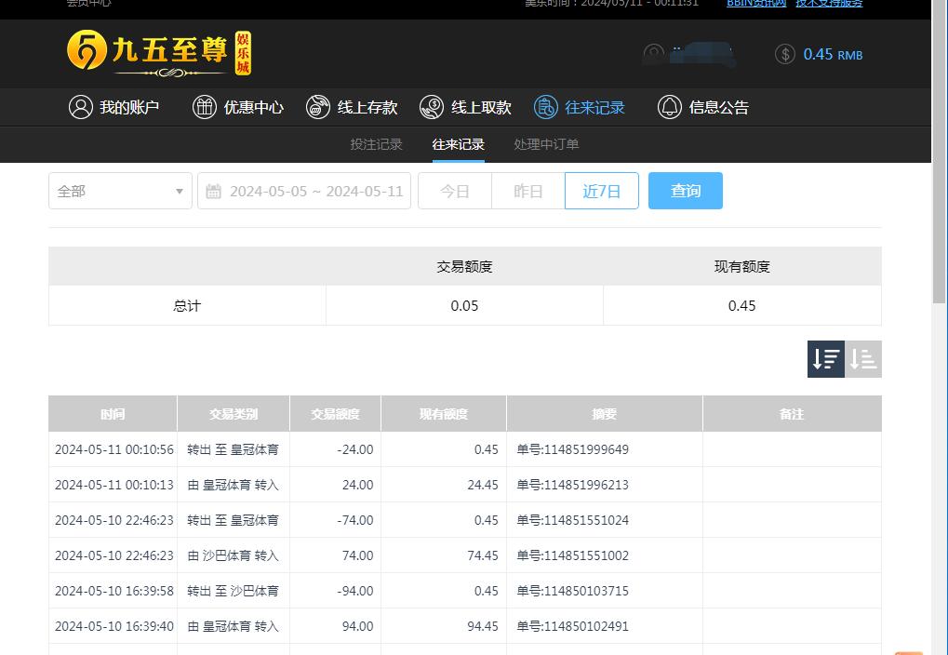
Task: Click 线上存款 deposit icon
Action: (318, 107)
